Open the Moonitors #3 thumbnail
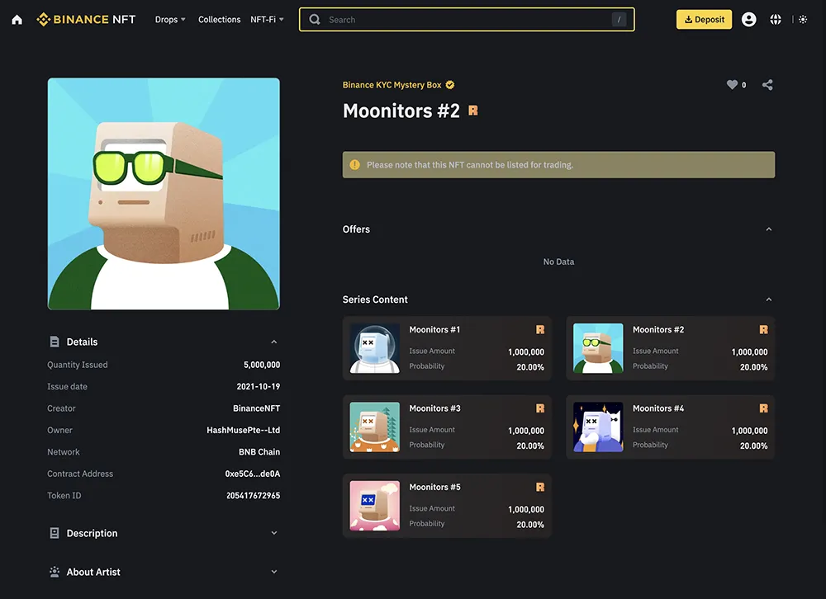Image resolution: width=826 pixels, height=599 pixels. (x=374, y=427)
